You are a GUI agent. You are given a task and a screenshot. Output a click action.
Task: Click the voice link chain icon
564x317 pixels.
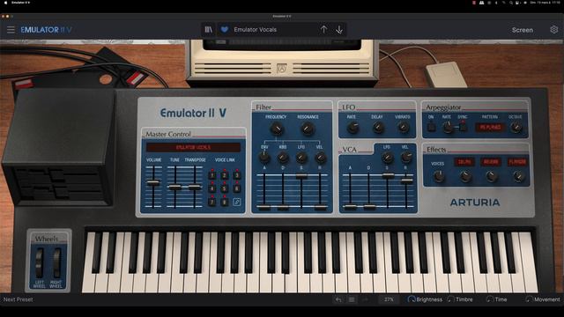237,202
